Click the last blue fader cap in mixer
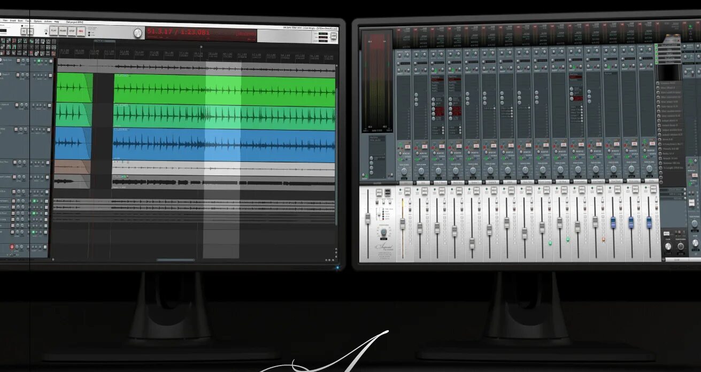Viewport: 701px width, 372px height. pos(649,222)
